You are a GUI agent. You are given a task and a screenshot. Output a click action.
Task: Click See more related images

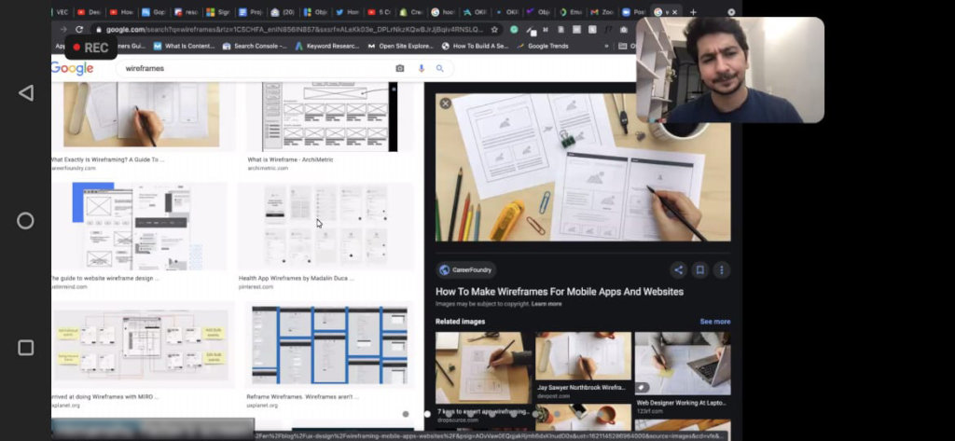click(x=714, y=322)
